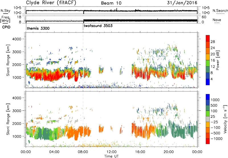Pick the Velocity colorbar segment between -1000 and -500
Image resolution: width=228 pixels, height=158 pixels.
(x=208, y=135)
